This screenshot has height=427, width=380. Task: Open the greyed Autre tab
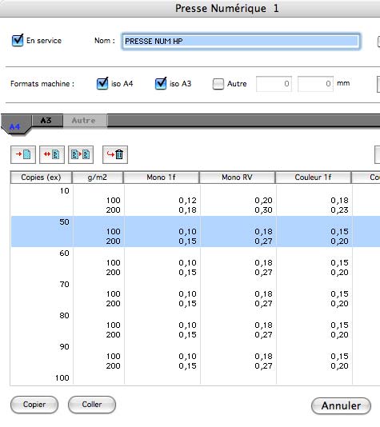[85, 121]
